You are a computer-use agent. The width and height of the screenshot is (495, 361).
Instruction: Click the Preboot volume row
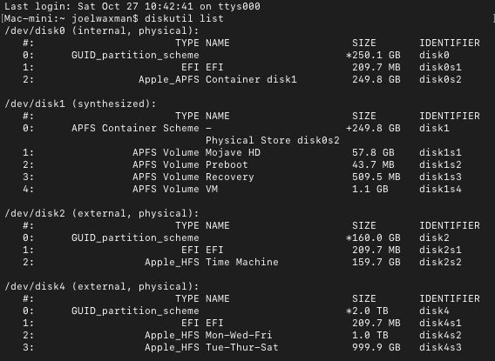[x=241, y=164]
